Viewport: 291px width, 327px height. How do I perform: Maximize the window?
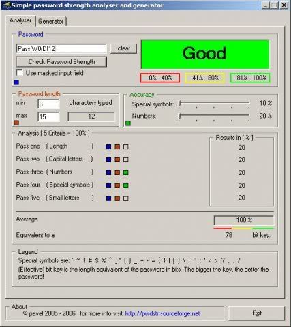click(274, 5)
